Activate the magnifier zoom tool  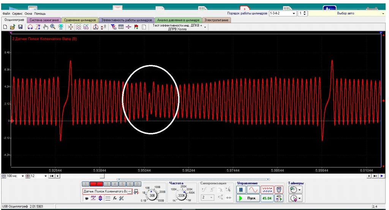point(52,27)
